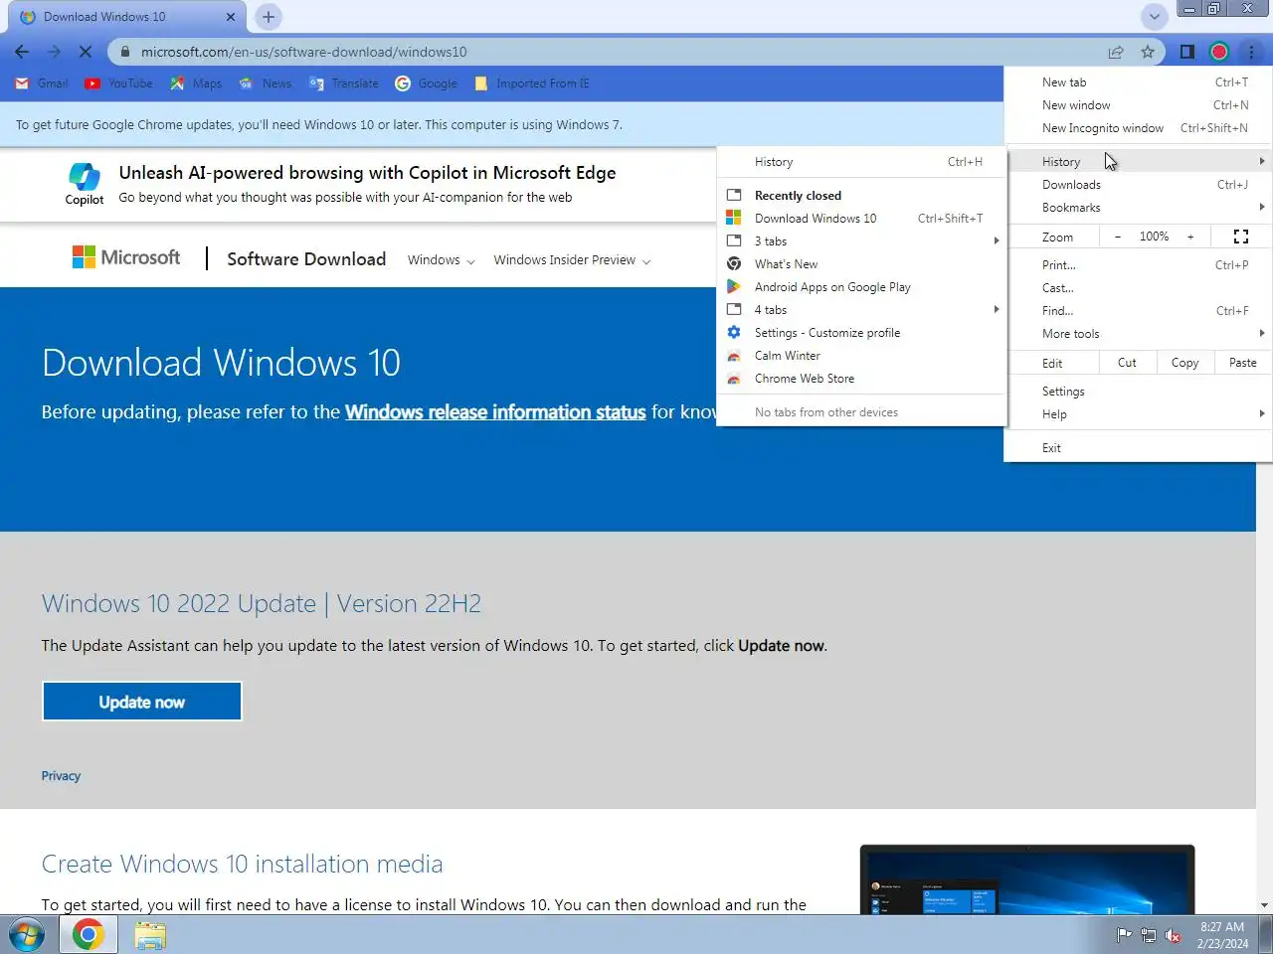Viewport: 1273px width, 954px height.
Task: Open the News bookmark
Action: pyautogui.click(x=266, y=83)
